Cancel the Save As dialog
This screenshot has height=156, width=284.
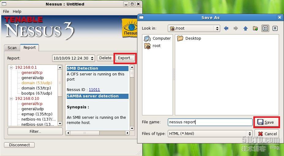(267, 134)
